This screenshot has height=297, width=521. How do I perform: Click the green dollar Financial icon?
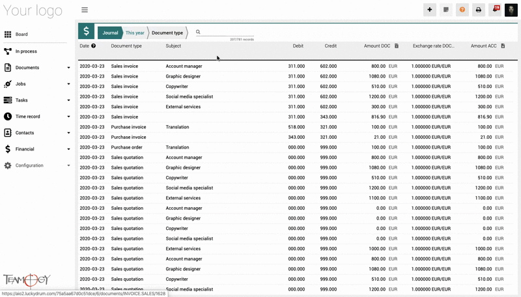(x=86, y=31)
